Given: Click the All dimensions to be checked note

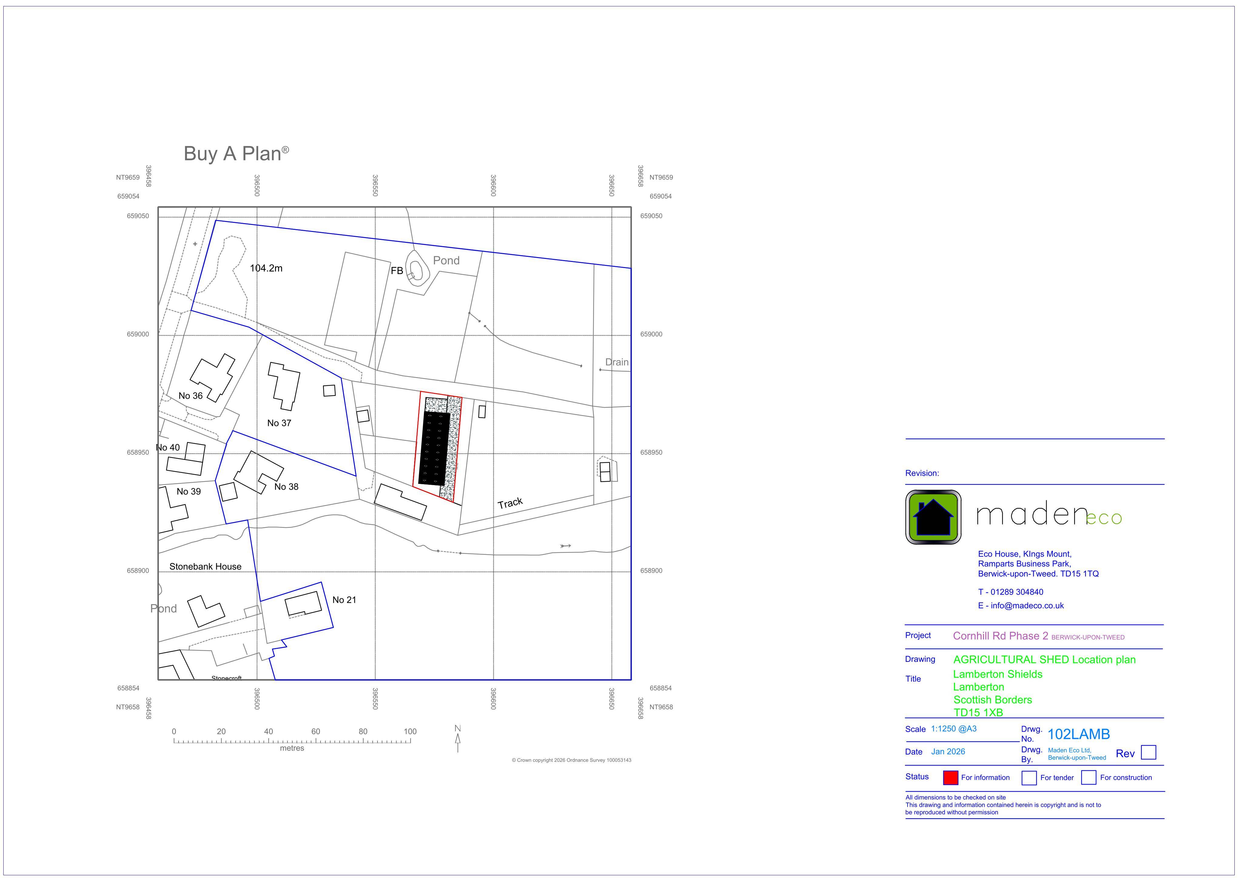Looking at the screenshot, I should click(955, 797).
